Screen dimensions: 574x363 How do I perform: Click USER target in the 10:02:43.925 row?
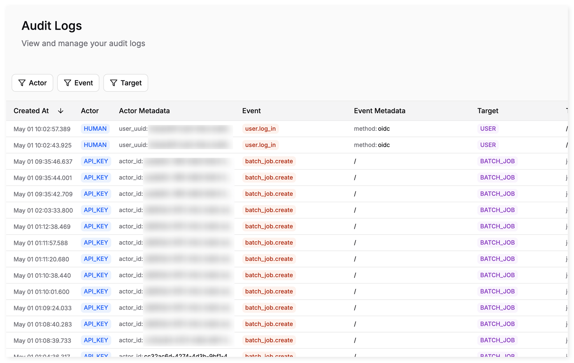coord(488,145)
